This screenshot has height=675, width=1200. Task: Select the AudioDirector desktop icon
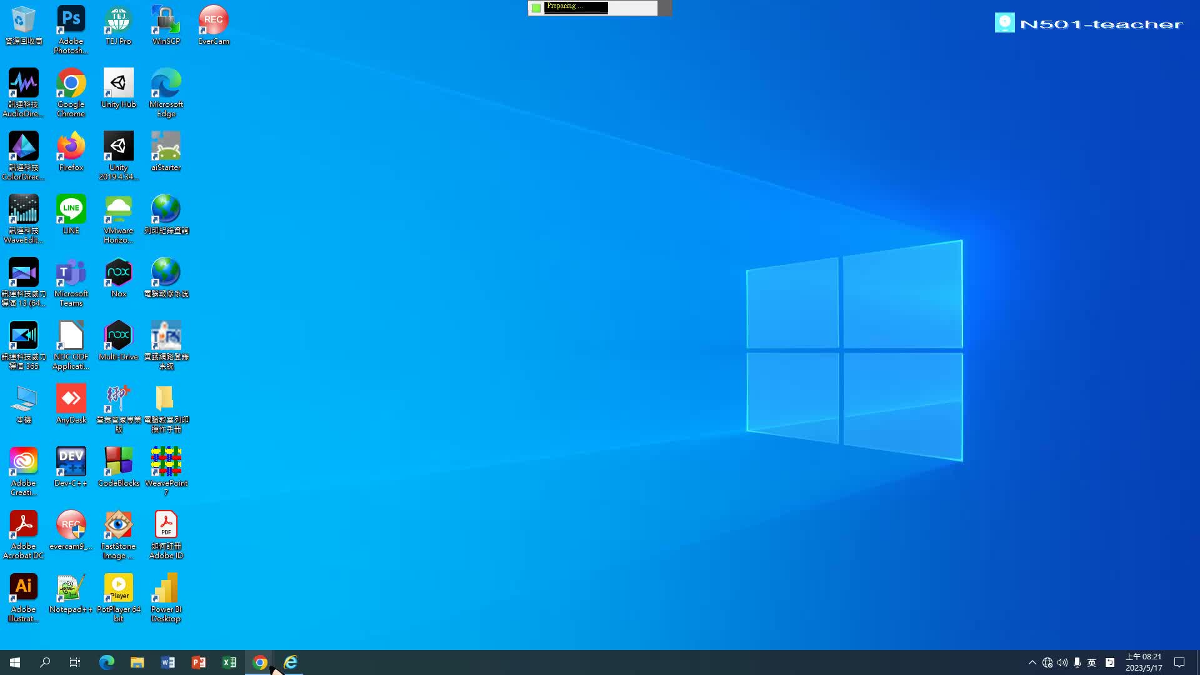24,92
